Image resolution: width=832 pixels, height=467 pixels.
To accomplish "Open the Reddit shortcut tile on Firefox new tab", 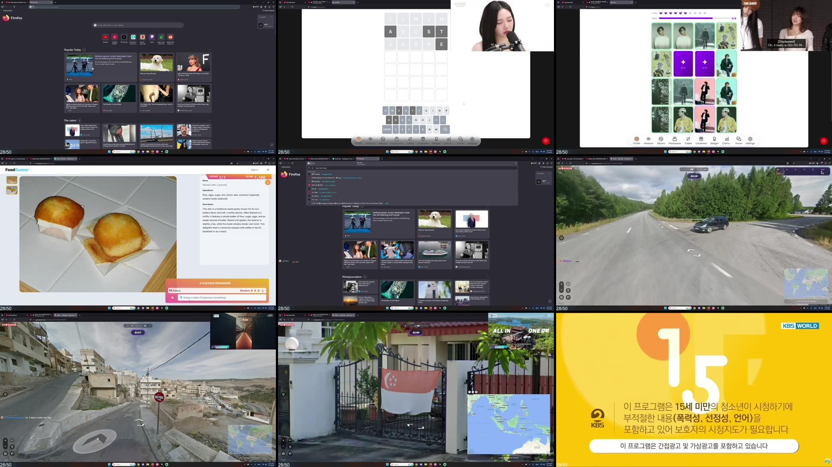I will tap(170, 37).
